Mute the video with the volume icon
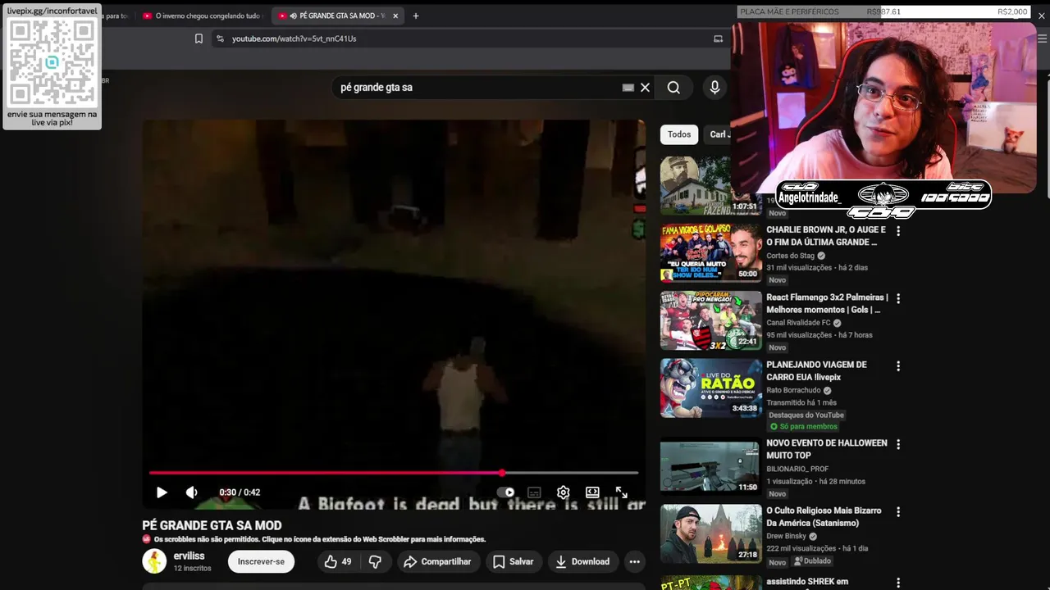The height and width of the screenshot is (590, 1050). click(191, 492)
